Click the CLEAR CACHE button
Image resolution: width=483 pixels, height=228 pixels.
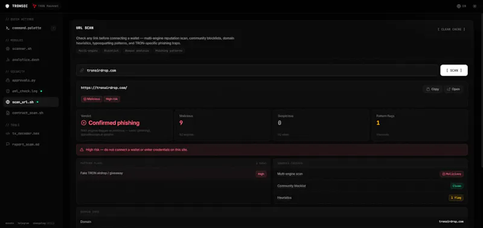click(451, 29)
